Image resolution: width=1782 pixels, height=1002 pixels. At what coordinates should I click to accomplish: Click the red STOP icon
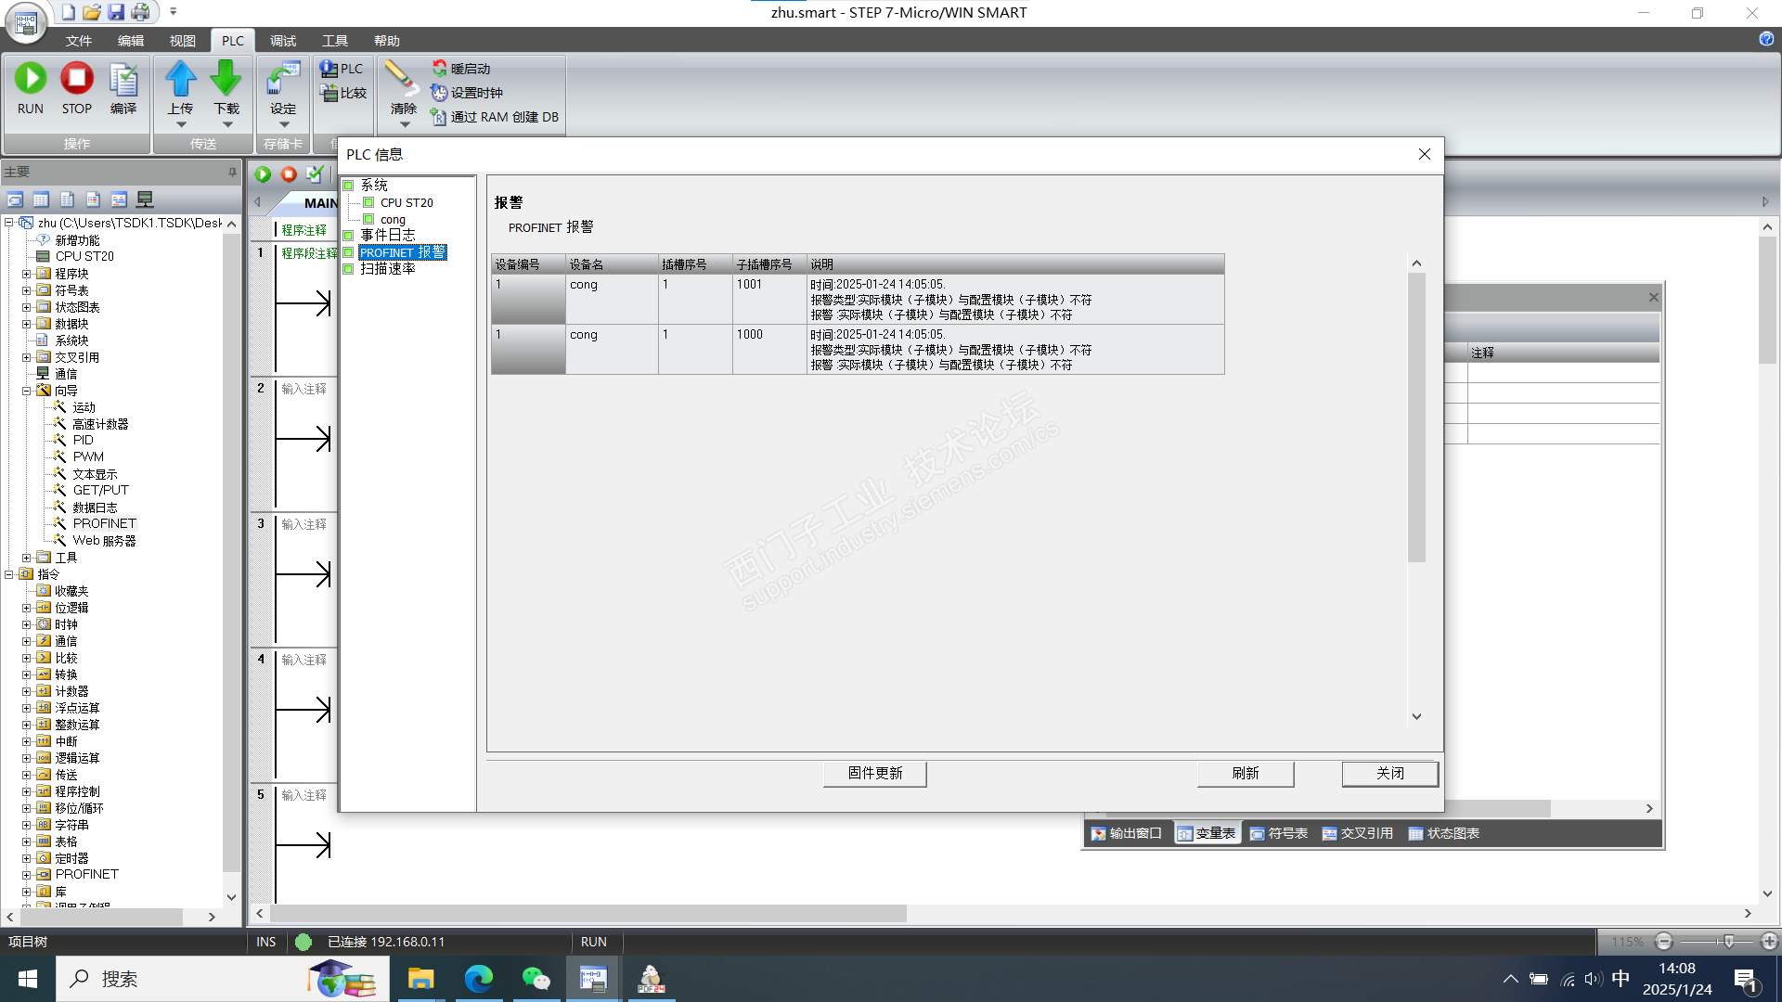click(76, 79)
